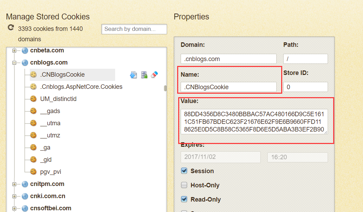This screenshot has width=363, height=212.
Task: Select the .CNBlogsCookie tree entry
Action: tap(62, 75)
